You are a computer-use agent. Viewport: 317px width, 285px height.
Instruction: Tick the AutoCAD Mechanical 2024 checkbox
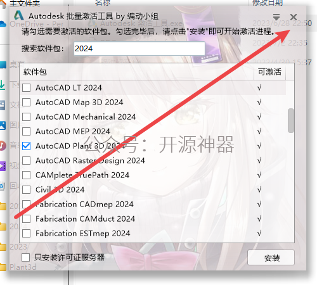pos(26,117)
